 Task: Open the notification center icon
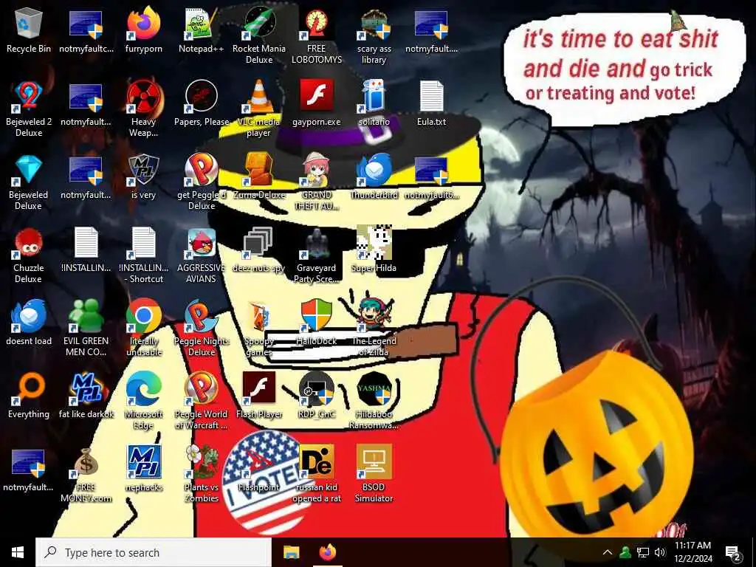click(733, 554)
